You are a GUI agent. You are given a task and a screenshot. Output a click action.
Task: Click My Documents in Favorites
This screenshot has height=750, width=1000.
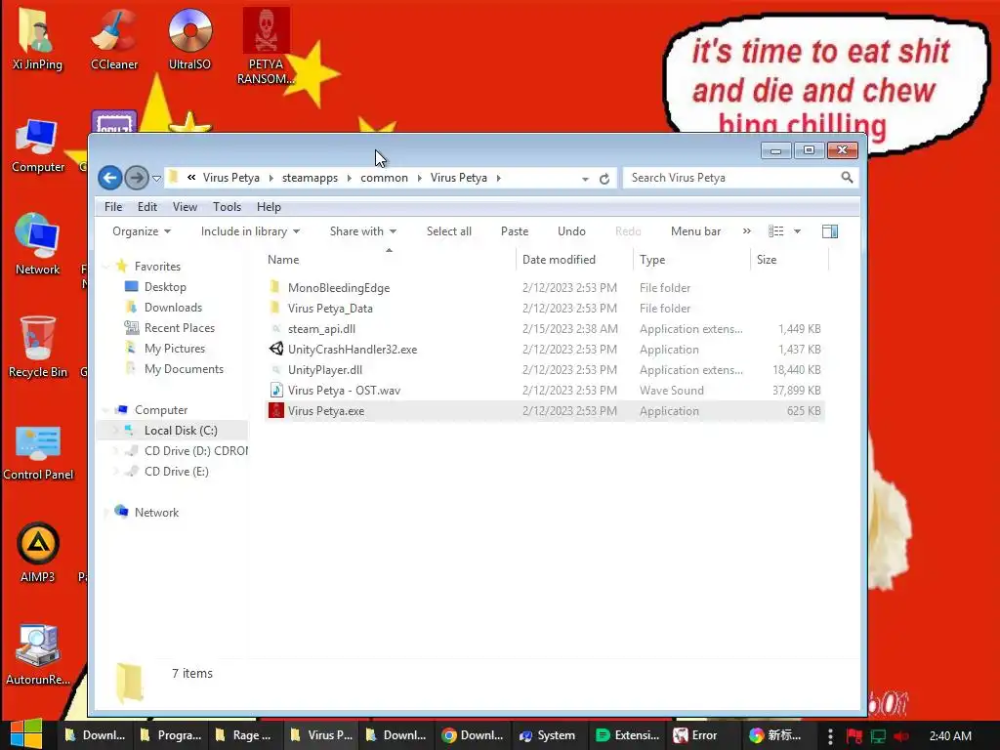pos(184,368)
